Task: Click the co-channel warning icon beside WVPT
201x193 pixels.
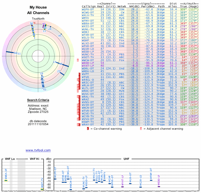Action: (x=80, y=74)
